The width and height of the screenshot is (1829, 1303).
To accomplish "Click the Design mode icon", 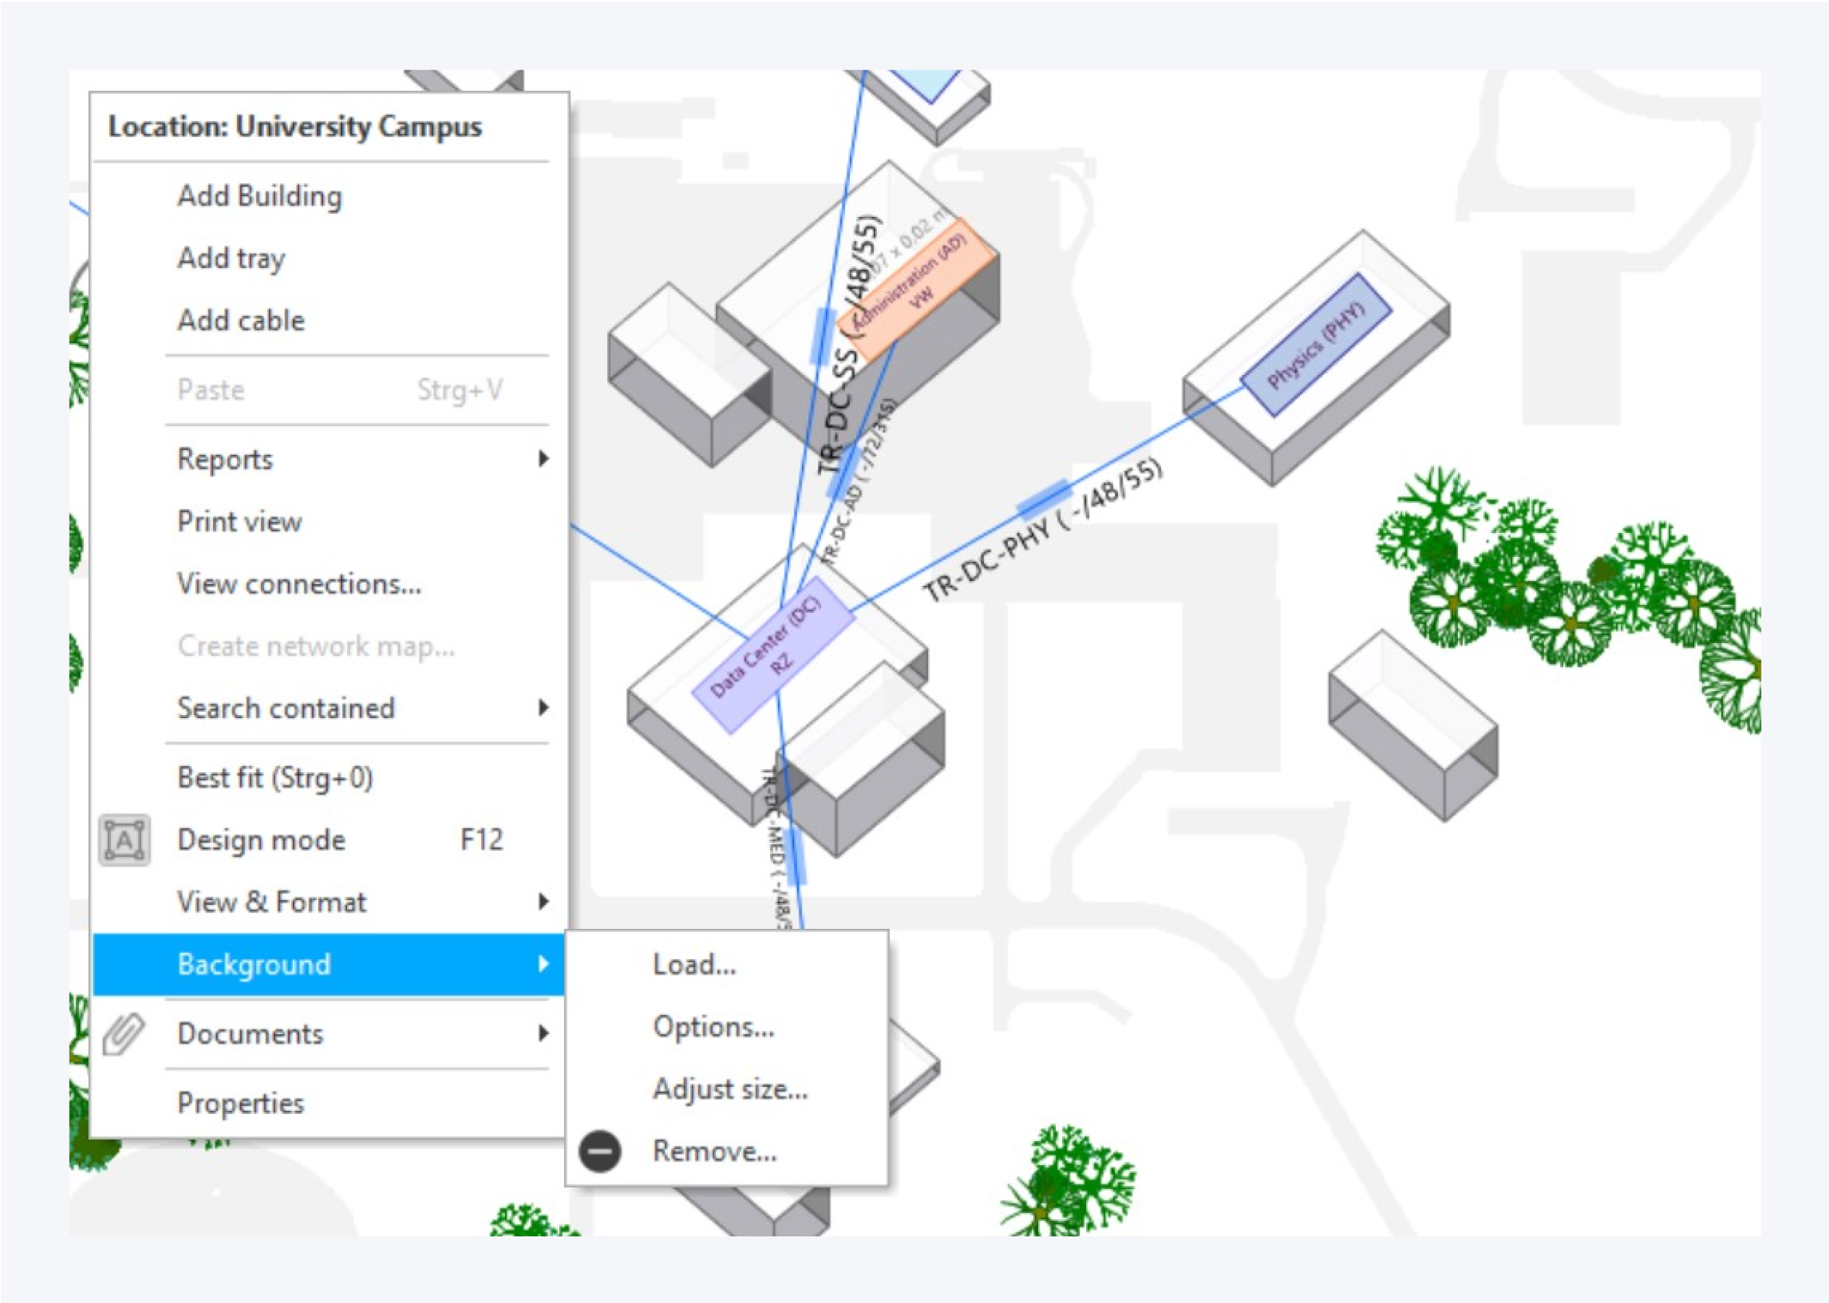I will (125, 840).
